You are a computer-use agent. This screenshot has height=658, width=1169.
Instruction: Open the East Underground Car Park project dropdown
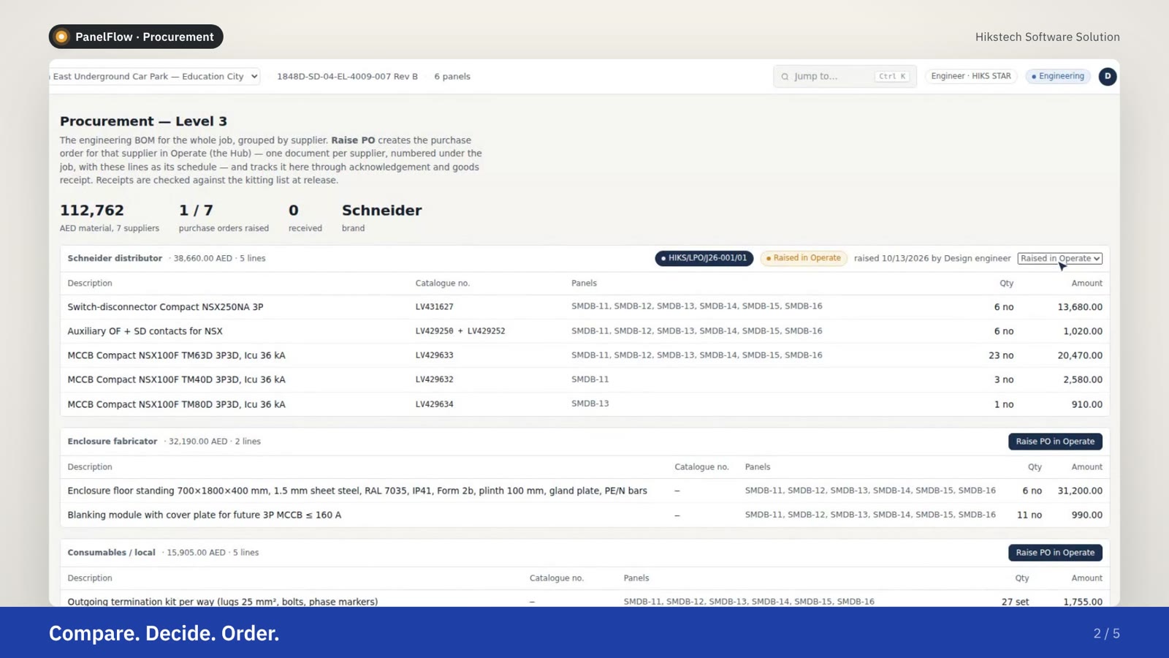click(154, 76)
